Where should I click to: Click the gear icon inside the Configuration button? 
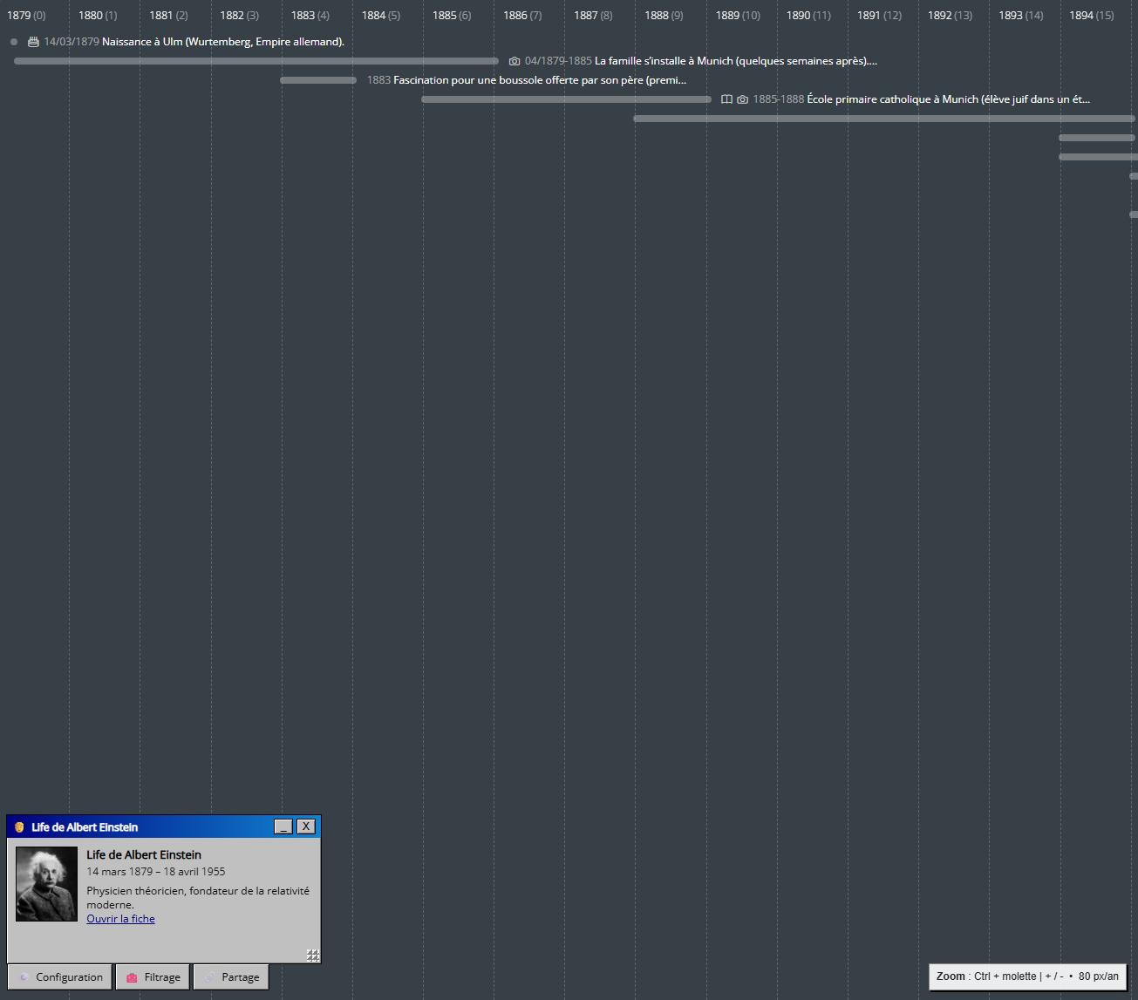point(24,976)
